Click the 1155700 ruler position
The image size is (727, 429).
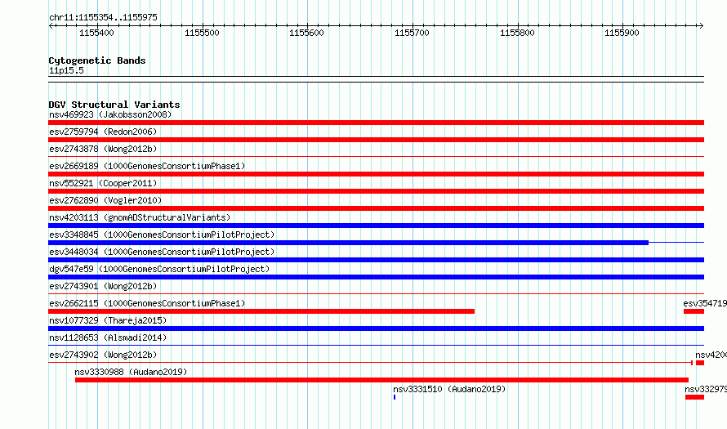[x=412, y=33]
